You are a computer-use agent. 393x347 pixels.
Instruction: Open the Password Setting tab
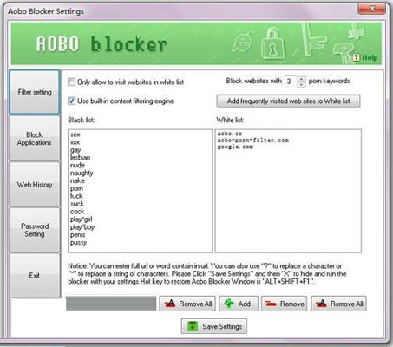(35, 230)
